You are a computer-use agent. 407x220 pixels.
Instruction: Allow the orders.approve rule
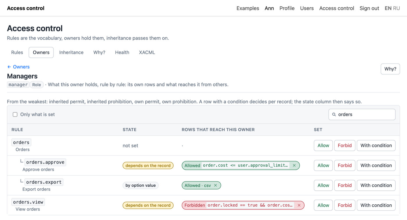[x=323, y=166]
